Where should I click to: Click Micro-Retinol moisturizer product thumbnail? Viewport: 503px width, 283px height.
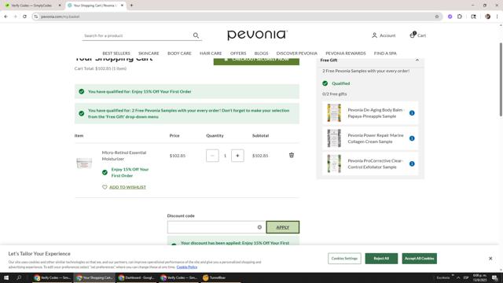click(84, 163)
